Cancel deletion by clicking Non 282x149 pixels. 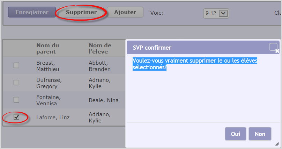point(260,134)
